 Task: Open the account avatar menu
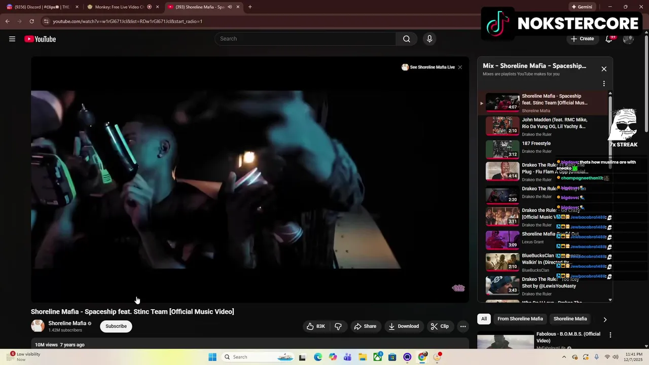tap(628, 39)
